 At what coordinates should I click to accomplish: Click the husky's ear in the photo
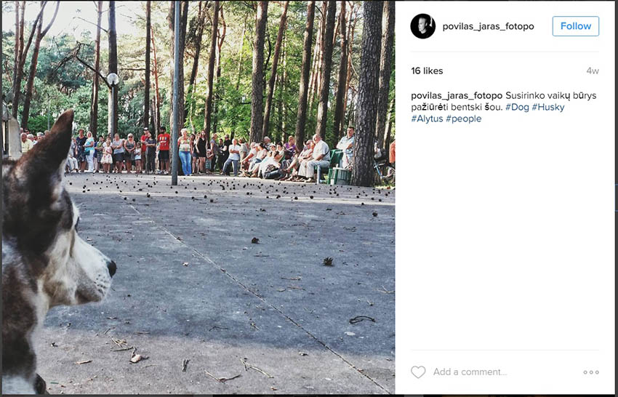tap(59, 138)
